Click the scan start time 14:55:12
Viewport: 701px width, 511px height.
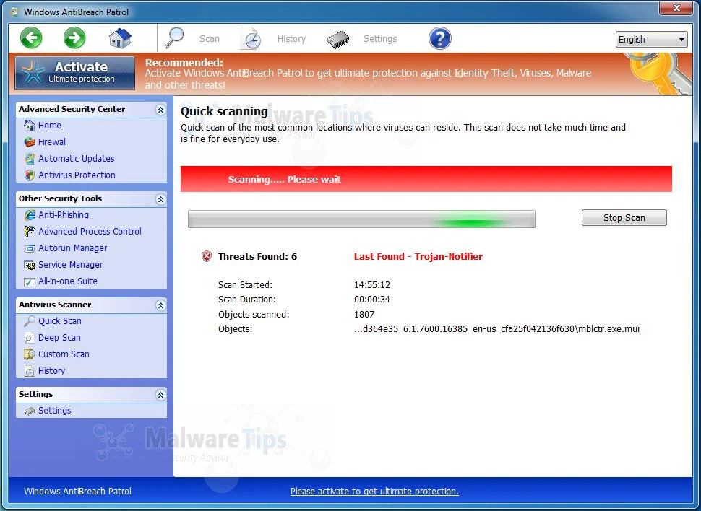pyautogui.click(x=372, y=284)
